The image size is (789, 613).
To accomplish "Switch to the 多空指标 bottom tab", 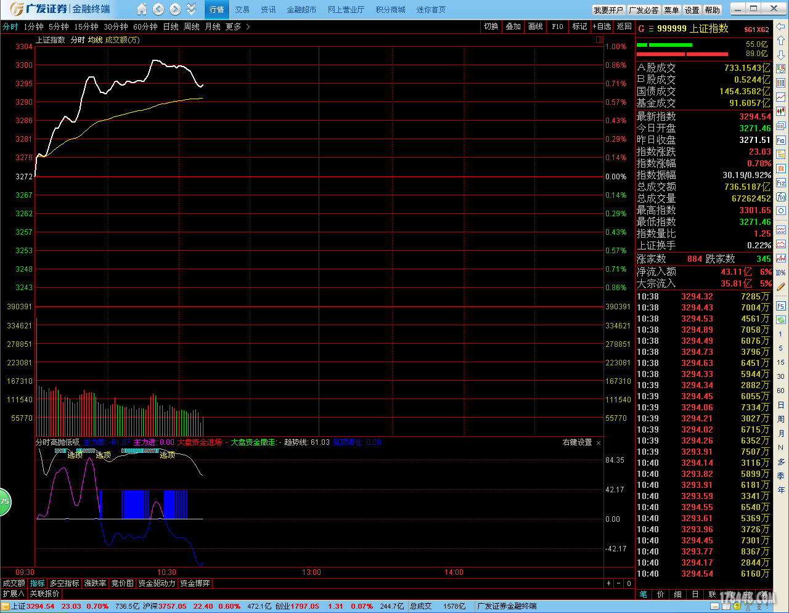I will [x=65, y=583].
